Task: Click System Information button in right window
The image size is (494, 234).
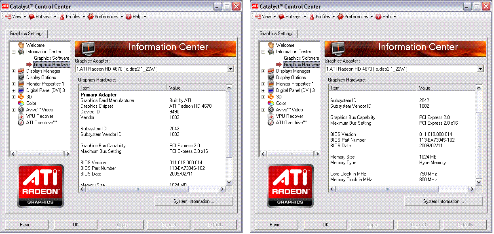Action: tap(444, 201)
